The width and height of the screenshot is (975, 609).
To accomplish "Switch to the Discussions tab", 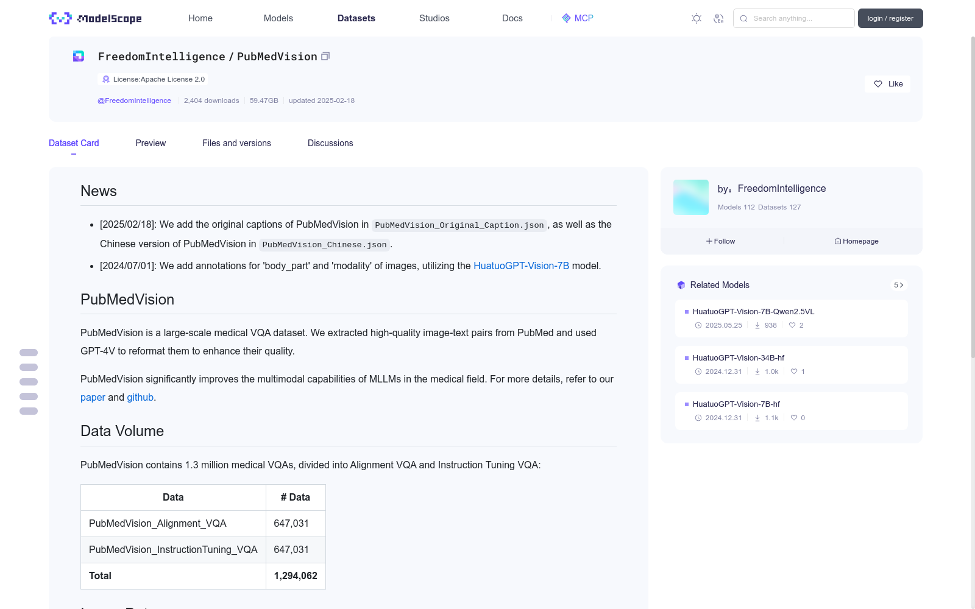I will click(x=330, y=143).
